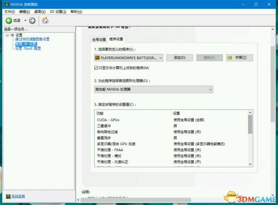Viewport: 278px width, 205px height.
Task: Click the settings list scroll down arrow
Action: [x=250, y=165]
